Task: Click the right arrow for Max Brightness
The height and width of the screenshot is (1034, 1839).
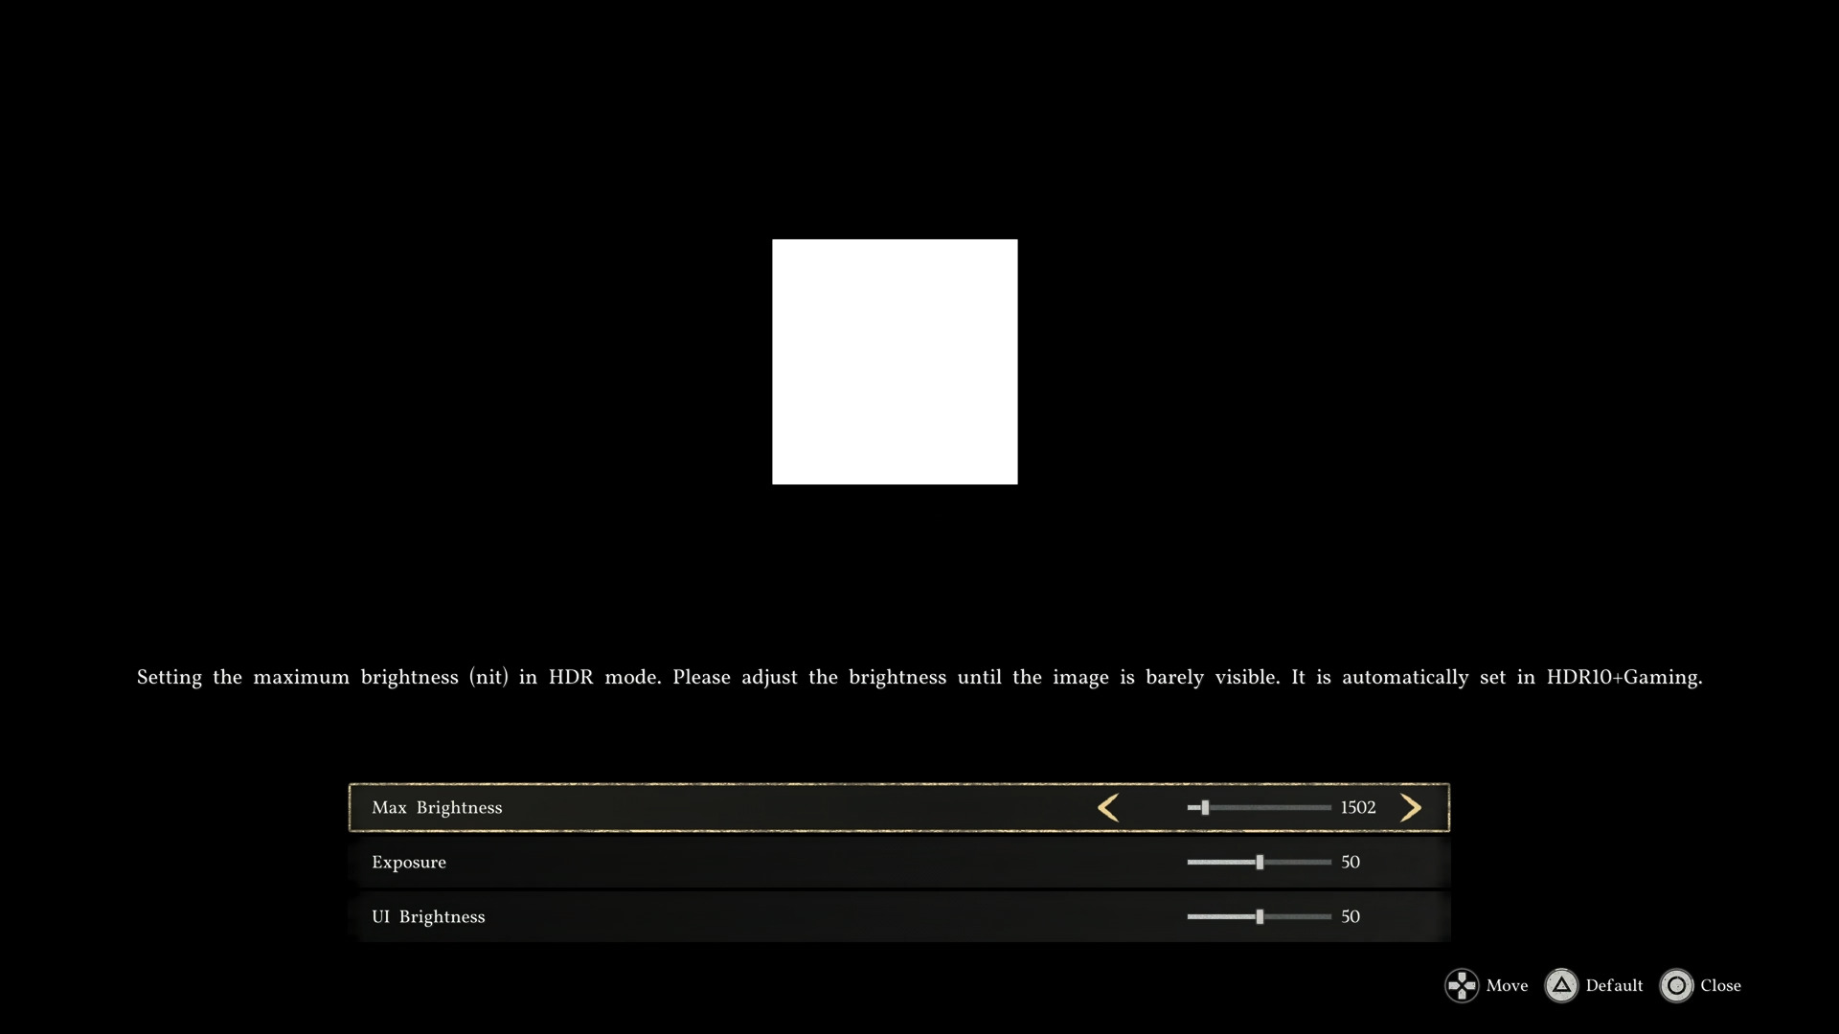Action: click(1410, 808)
